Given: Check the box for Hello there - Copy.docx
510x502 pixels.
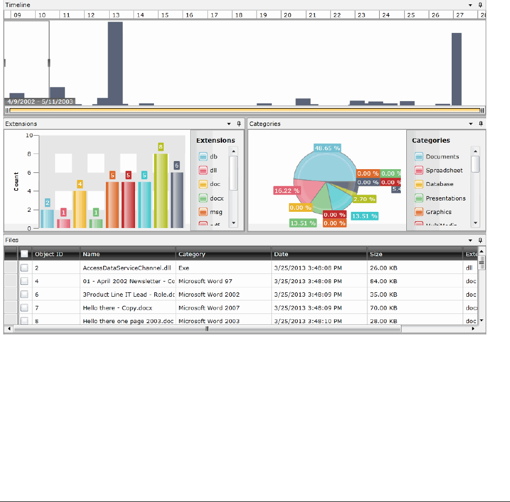Looking at the screenshot, I should tap(24, 308).
